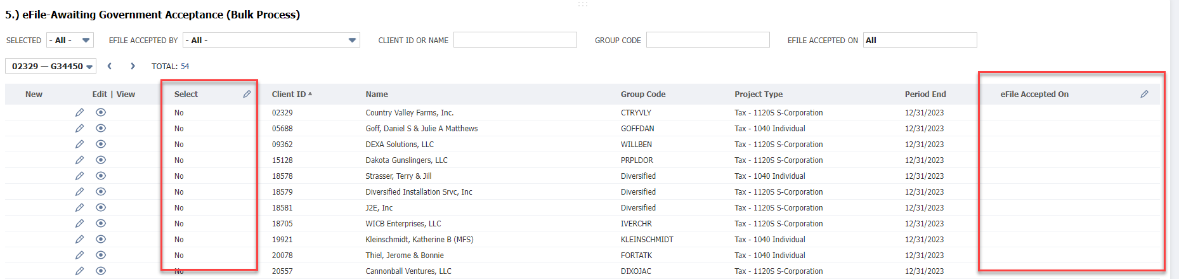Click pencil icon in eFile Accepted On header
The height and width of the screenshot is (279, 1179).
[x=1144, y=94]
